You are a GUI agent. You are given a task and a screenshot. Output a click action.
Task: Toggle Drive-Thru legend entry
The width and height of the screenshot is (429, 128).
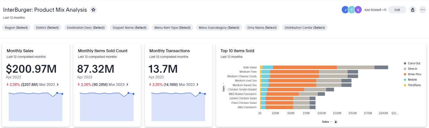tap(412, 74)
